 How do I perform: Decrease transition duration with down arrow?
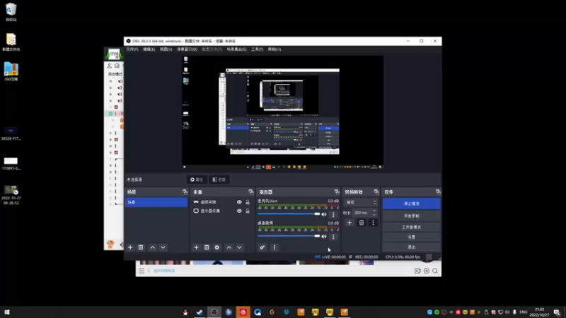coord(374,215)
